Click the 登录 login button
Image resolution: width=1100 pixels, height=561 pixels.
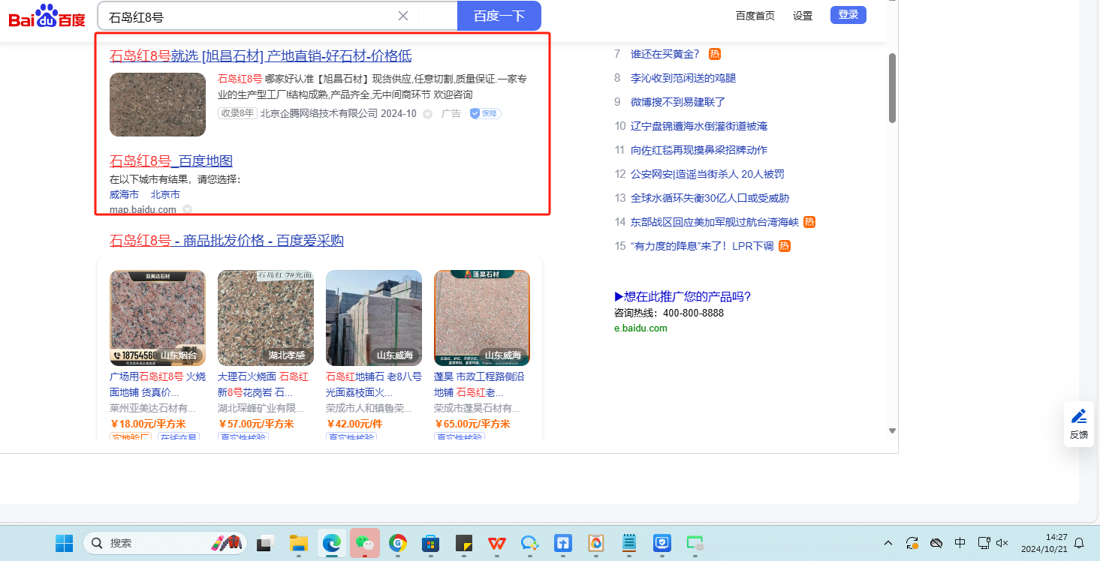[848, 15]
